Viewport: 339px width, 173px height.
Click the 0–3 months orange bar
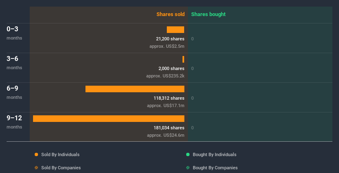tap(175, 30)
